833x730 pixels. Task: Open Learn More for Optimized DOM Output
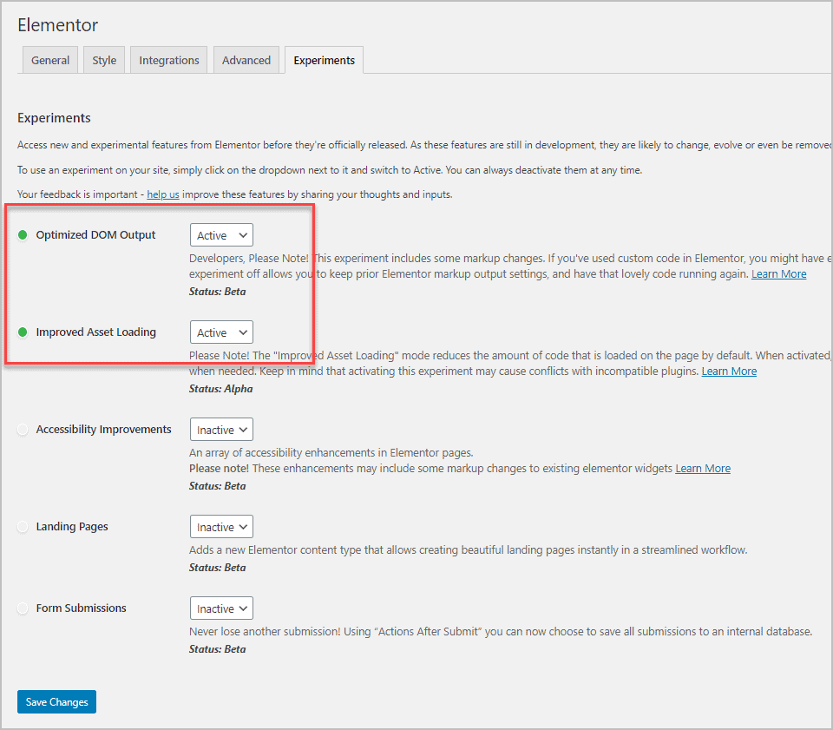coord(778,273)
